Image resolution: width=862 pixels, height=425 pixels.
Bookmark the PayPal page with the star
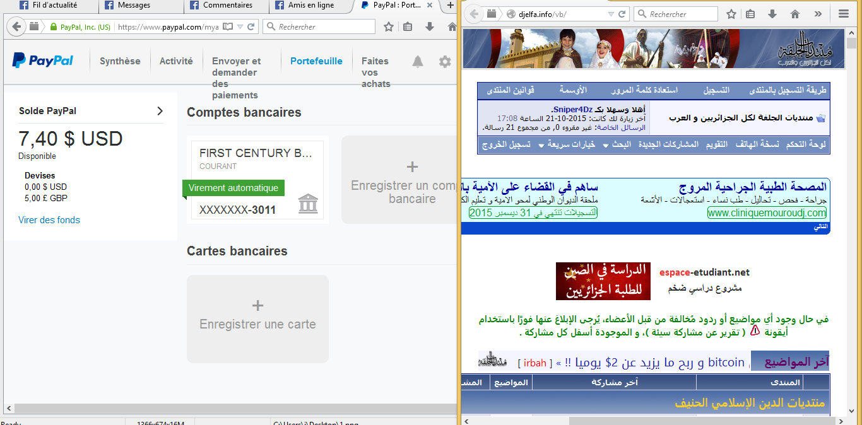(389, 27)
